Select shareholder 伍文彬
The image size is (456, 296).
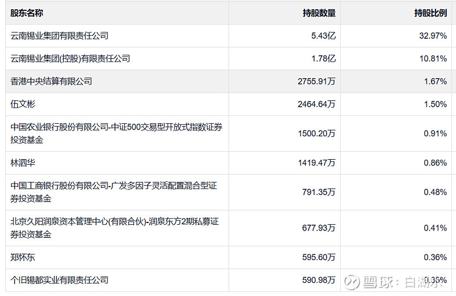tap(23, 104)
